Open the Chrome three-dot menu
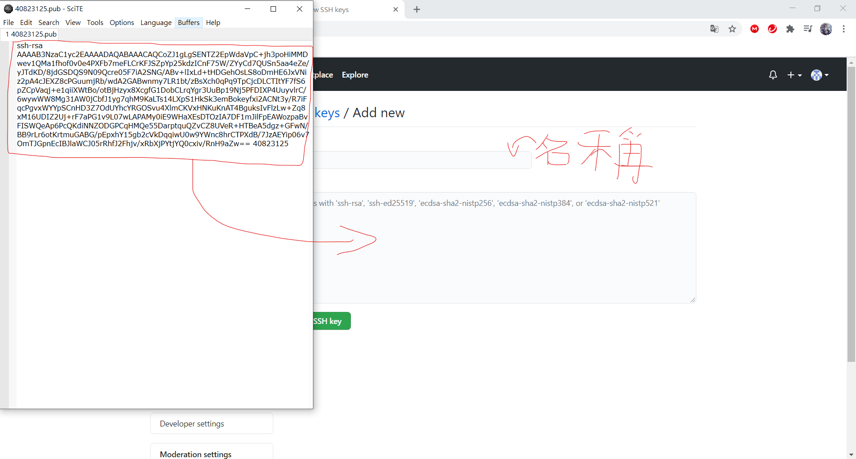Image resolution: width=856 pixels, height=459 pixels. pos(844,29)
